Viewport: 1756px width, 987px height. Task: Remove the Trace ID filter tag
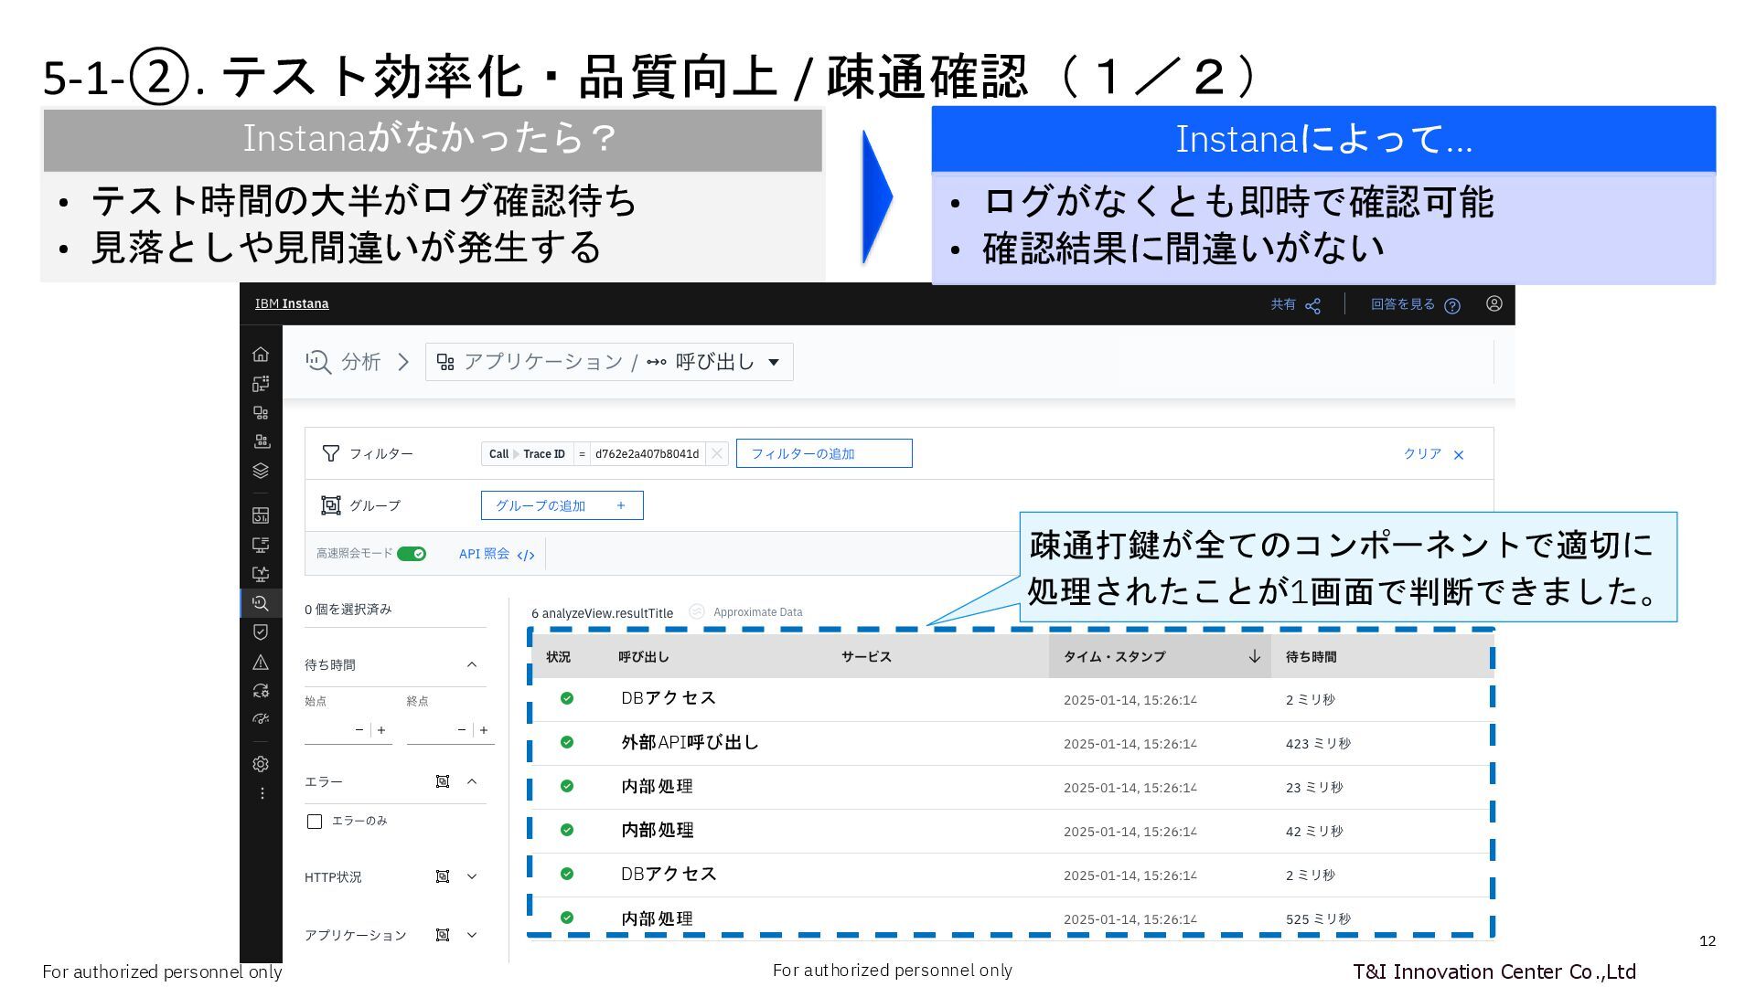click(x=717, y=453)
